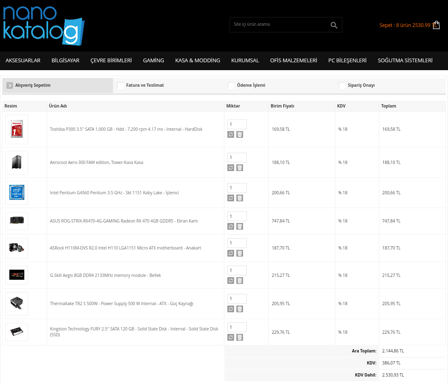Click the Intel Pentium processor thumbnail

[17, 193]
